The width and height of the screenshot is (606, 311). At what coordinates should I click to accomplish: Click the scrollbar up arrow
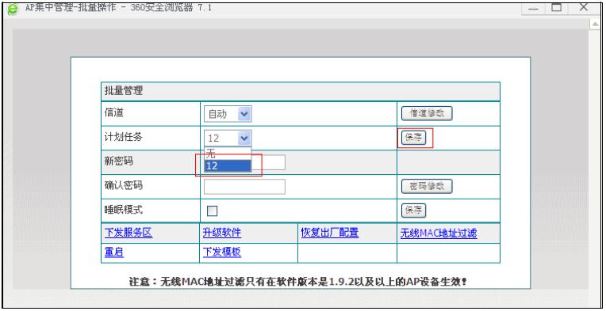click(595, 25)
